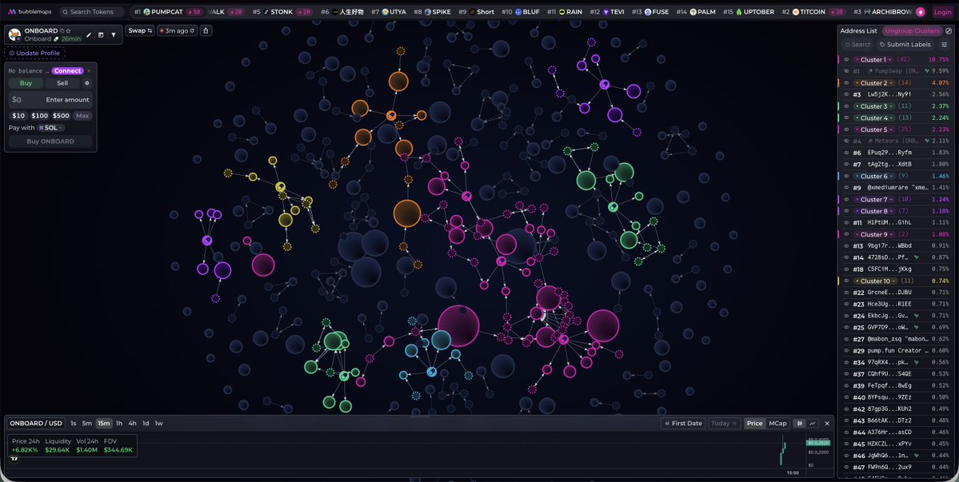Viewport: 959px width, 482px height.
Task: Click icon next to Ungroup Clusters
Action: pyautogui.click(x=949, y=30)
